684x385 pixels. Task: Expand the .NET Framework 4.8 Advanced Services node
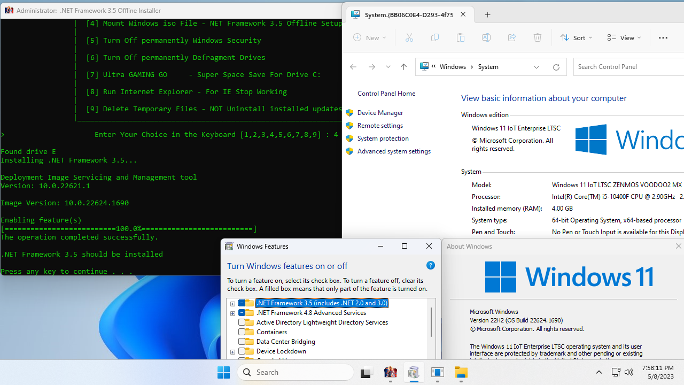[232, 313]
